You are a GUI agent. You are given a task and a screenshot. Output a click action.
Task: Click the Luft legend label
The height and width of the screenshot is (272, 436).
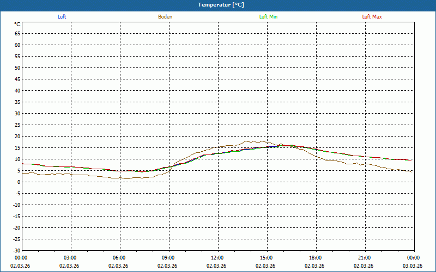tap(62, 17)
